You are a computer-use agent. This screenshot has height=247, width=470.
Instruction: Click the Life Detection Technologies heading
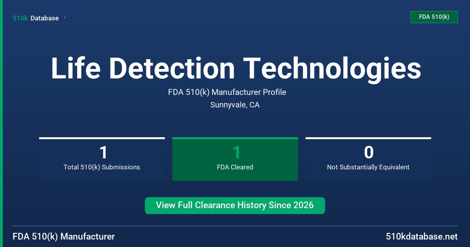236,69
